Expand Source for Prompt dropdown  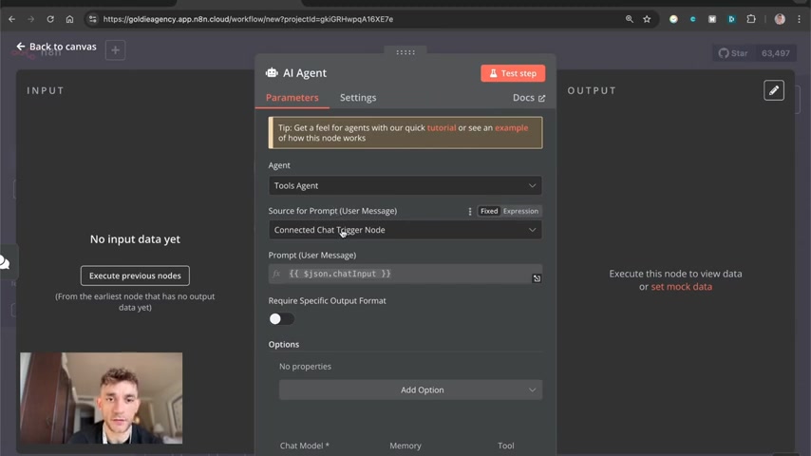coord(405,230)
